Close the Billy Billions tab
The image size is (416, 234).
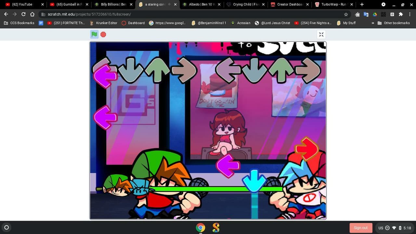(x=131, y=5)
